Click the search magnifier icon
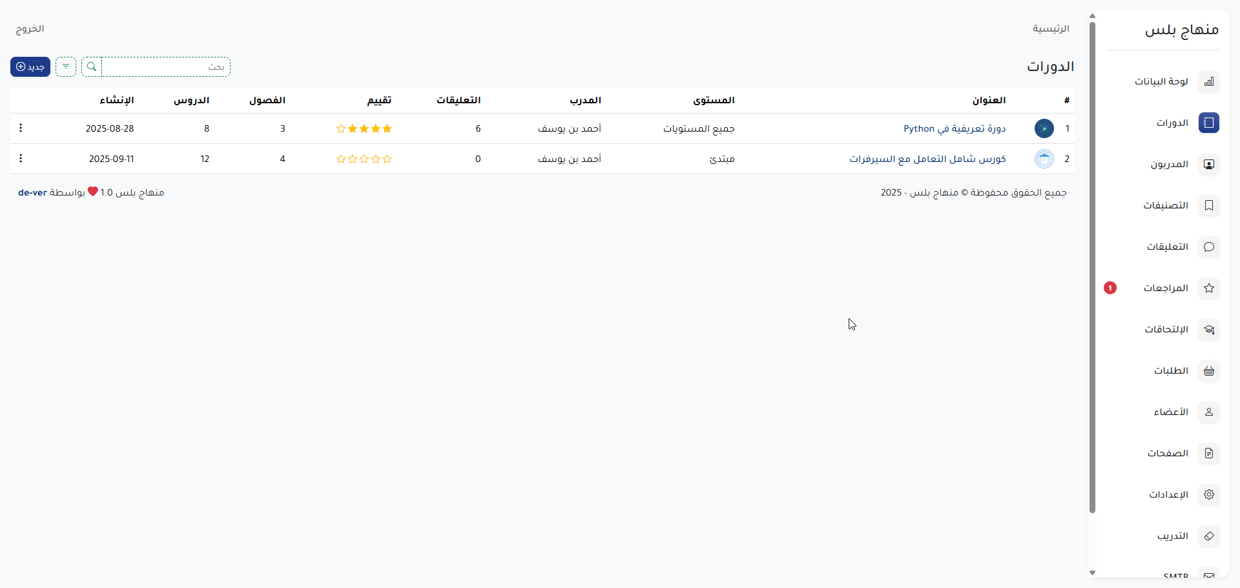 [x=92, y=66]
